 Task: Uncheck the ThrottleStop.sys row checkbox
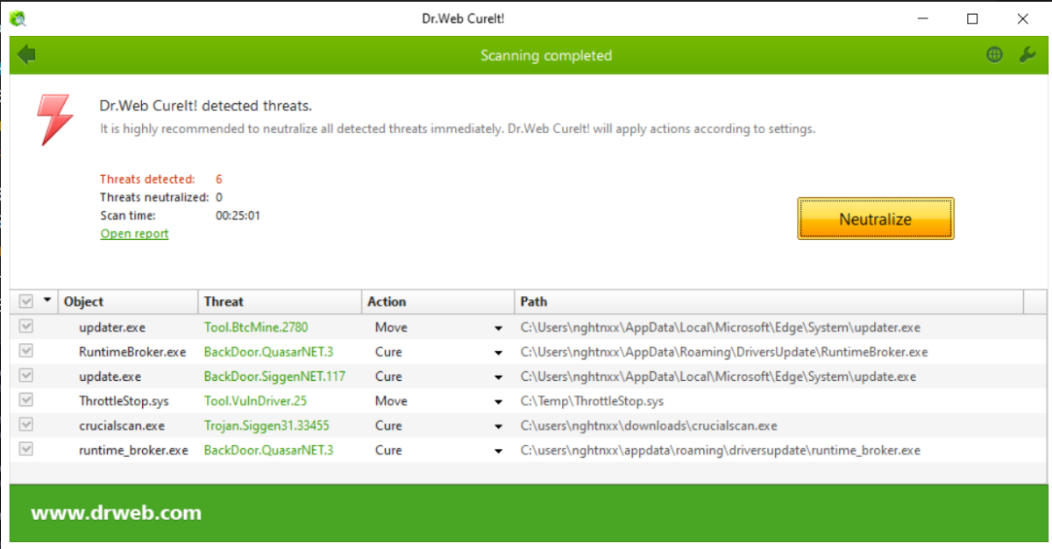point(26,400)
